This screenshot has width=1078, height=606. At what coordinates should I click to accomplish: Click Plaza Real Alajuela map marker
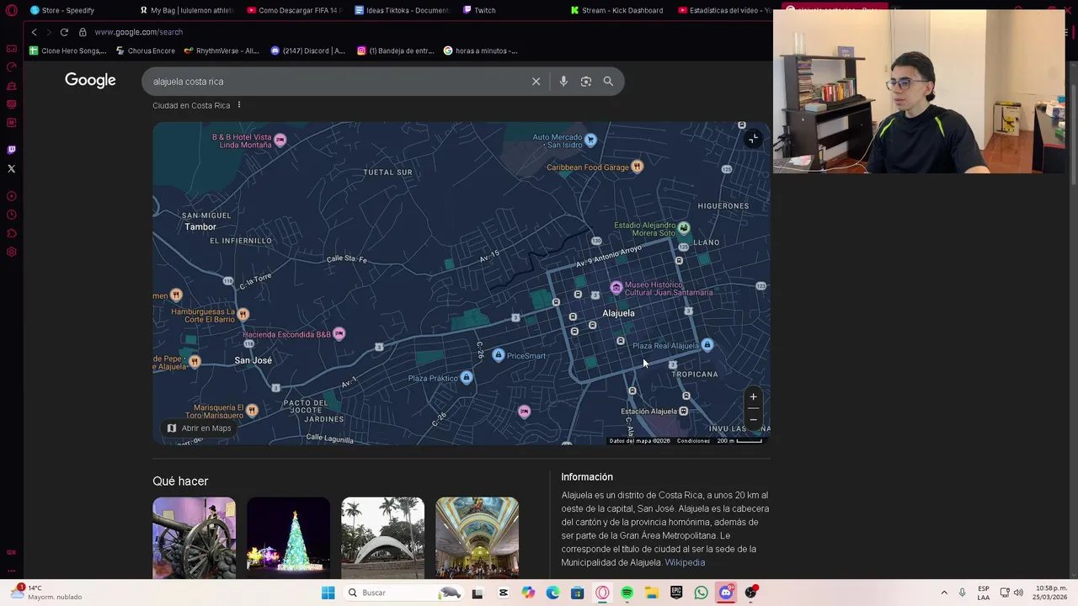707,345
